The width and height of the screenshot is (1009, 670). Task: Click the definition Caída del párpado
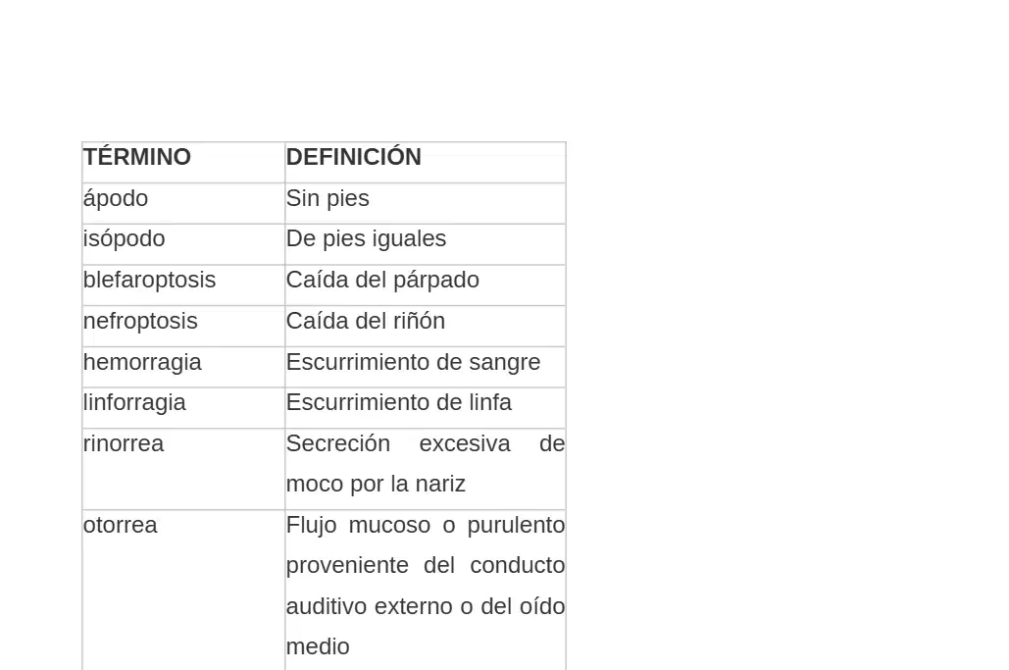(x=382, y=281)
